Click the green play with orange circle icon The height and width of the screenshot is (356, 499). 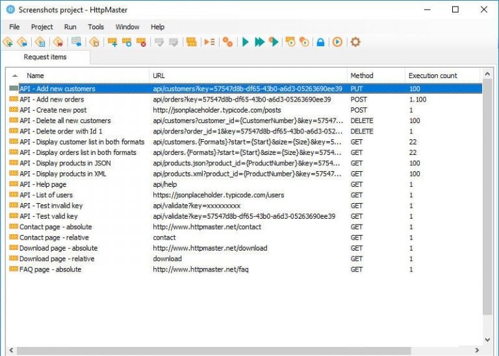(x=274, y=42)
